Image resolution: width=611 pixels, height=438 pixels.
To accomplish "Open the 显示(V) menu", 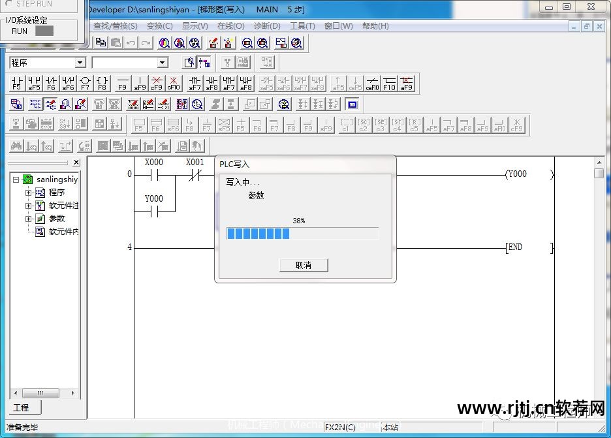I will [x=195, y=26].
